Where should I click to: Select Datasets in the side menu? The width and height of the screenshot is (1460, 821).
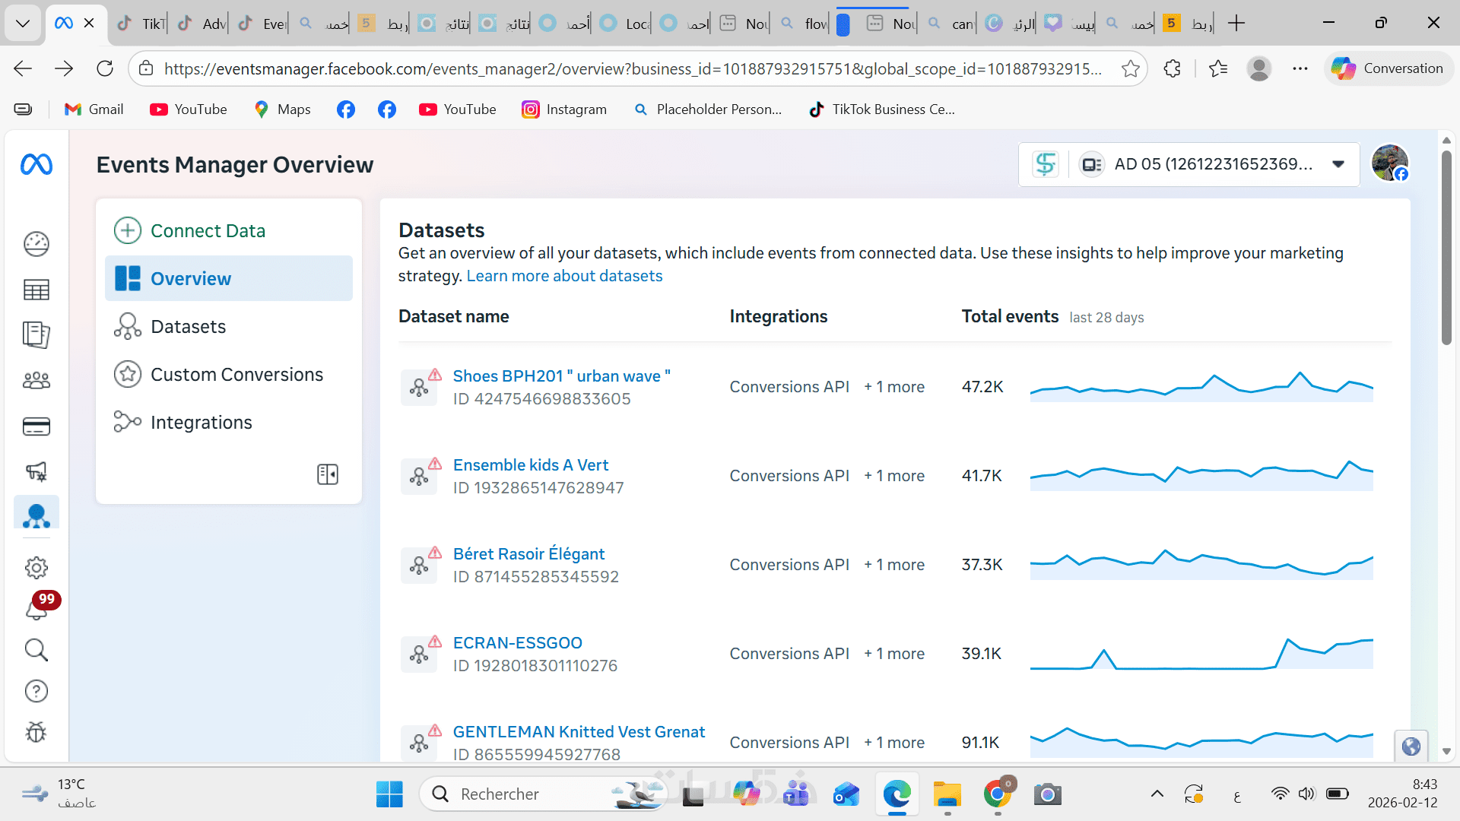point(188,327)
